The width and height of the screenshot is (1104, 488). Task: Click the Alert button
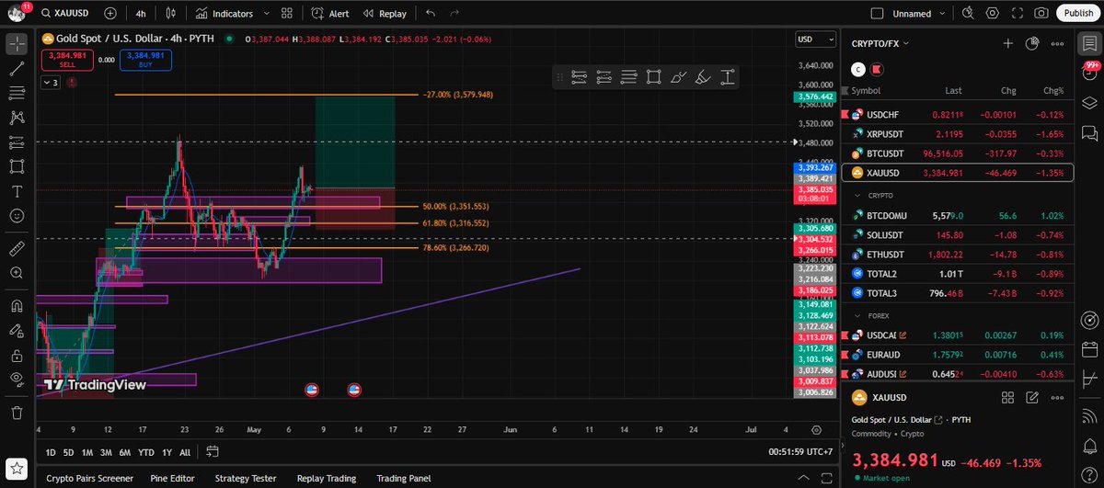(x=329, y=14)
